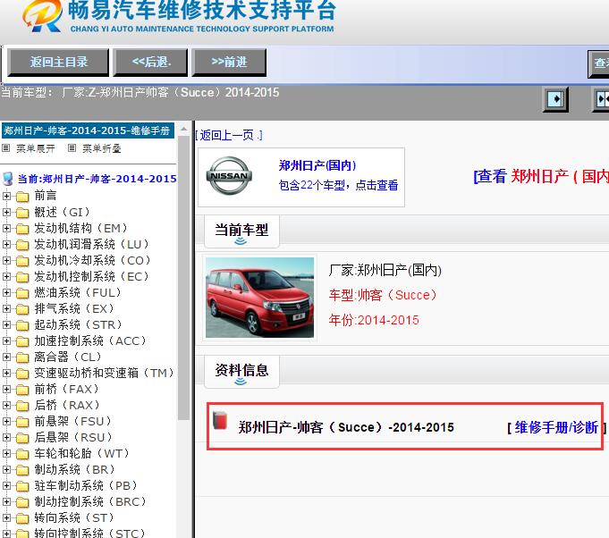Expand the 前悬架（FSU） node
Image resolution: width=609 pixels, height=538 pixels.
[6, 422]
